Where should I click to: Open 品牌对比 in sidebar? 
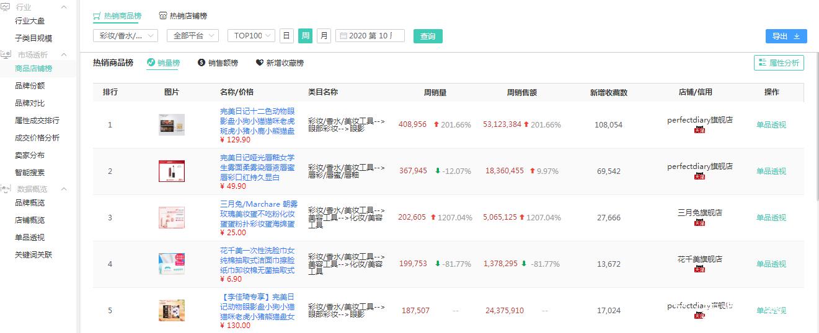[x=30, y=103]
